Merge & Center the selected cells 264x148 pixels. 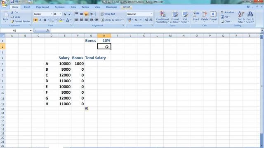point(111,20)
